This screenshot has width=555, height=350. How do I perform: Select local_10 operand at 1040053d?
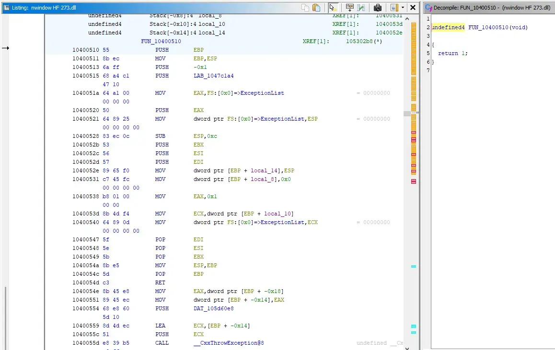point(277,214)
